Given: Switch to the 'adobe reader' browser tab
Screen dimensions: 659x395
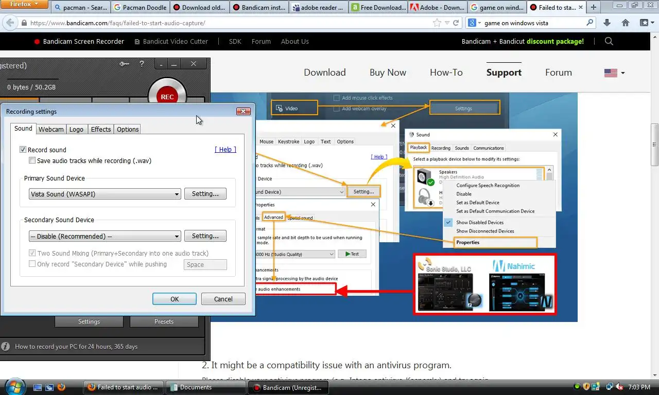Looking at the screenshot, I should pos(318,7).
